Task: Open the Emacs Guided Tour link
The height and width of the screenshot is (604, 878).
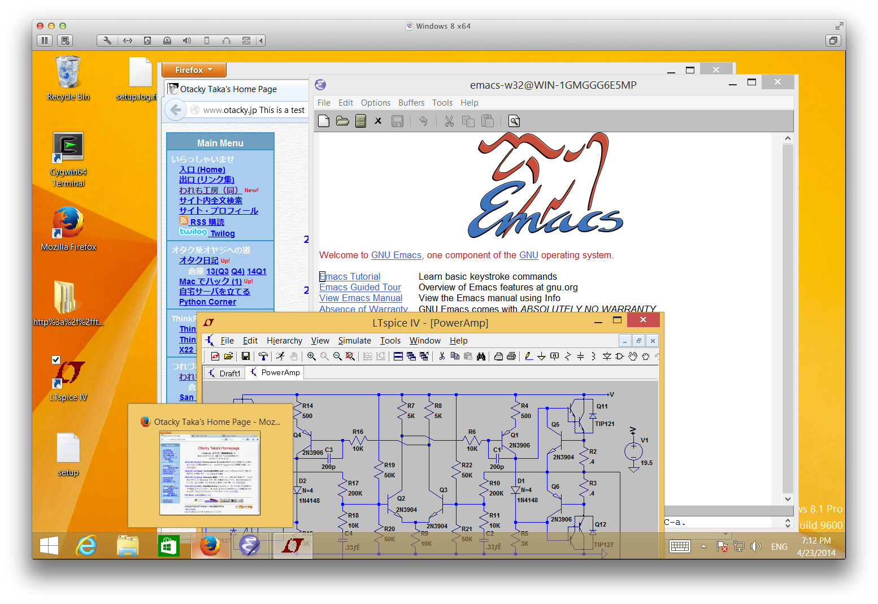Action: 360,287
